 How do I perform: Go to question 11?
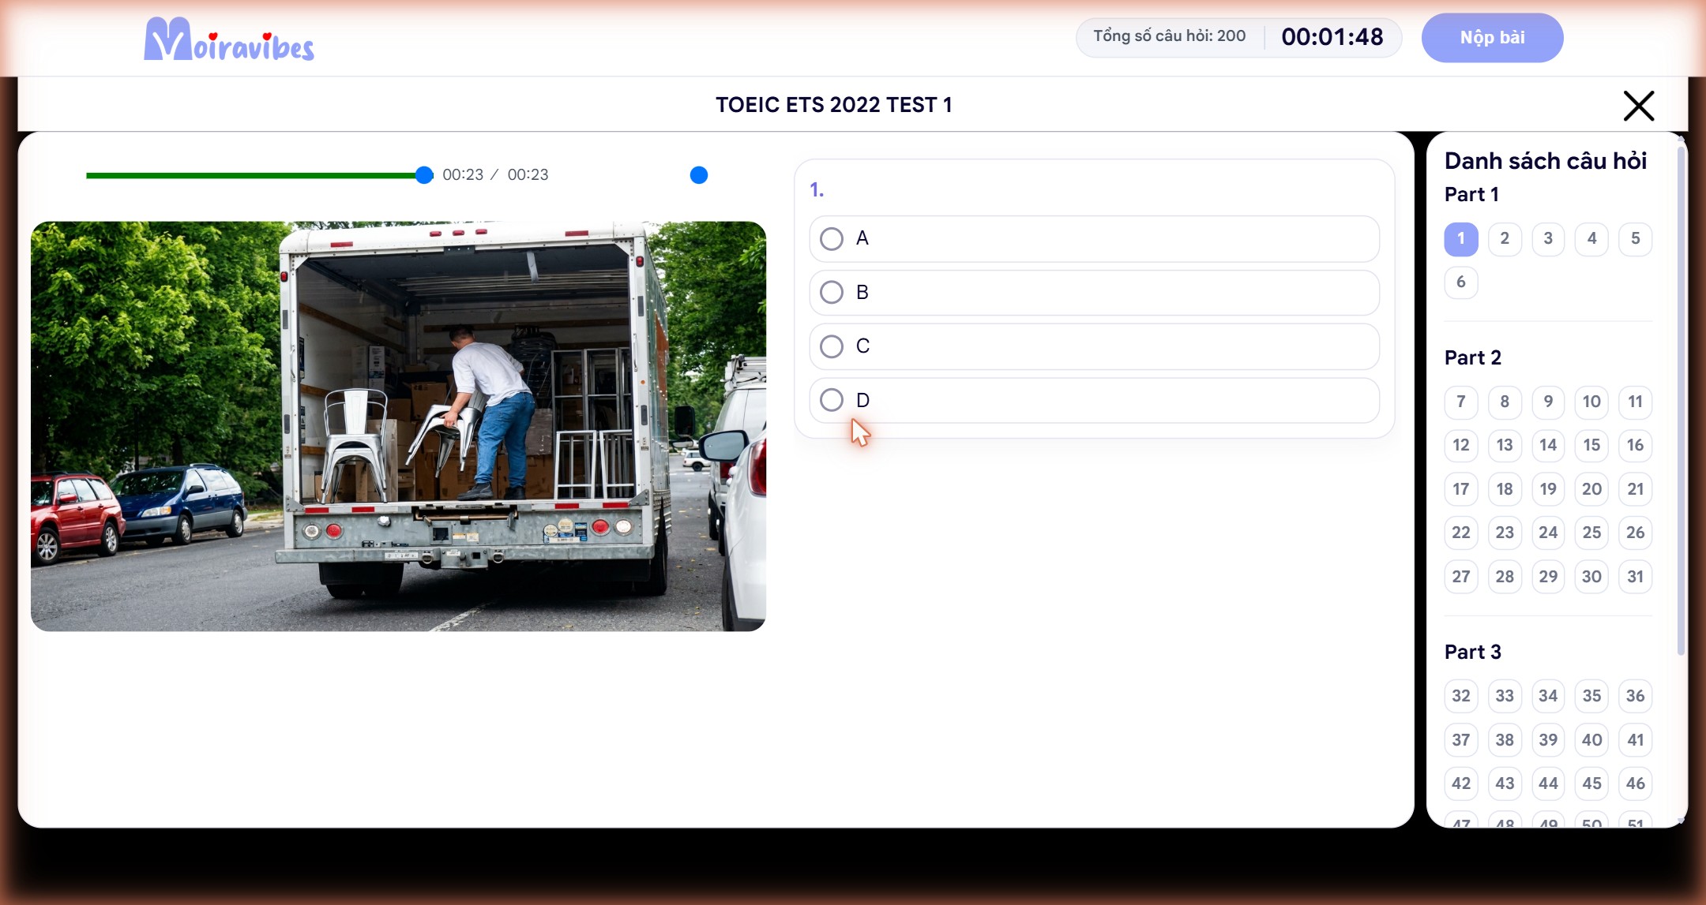[x=1635, y=402]
